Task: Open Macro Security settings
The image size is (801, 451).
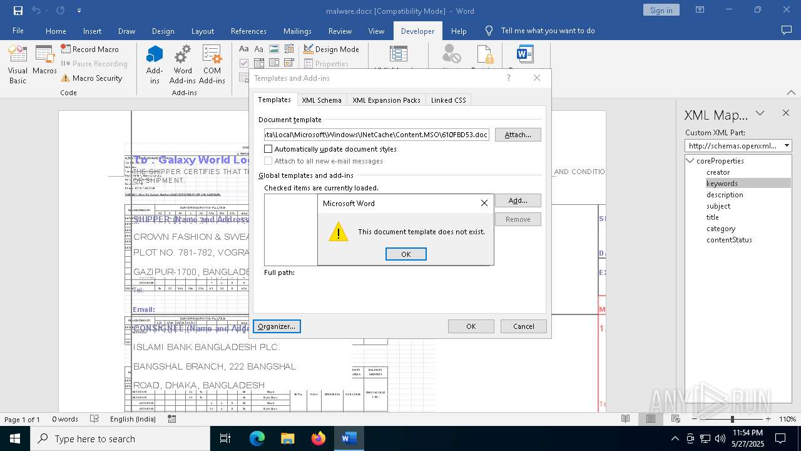Action: click(x=91, y=78)
